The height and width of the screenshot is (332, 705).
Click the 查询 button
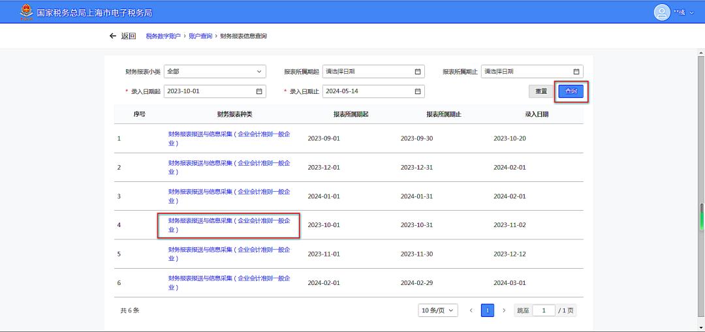pyautogui.click(x=571, y=91)
